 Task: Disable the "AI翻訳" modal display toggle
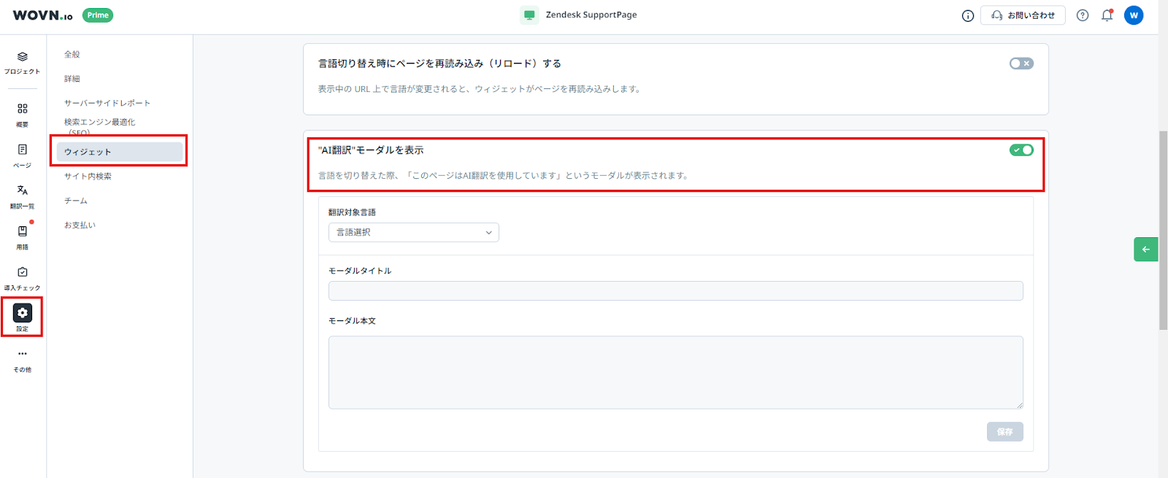[x=1021, y=150]
